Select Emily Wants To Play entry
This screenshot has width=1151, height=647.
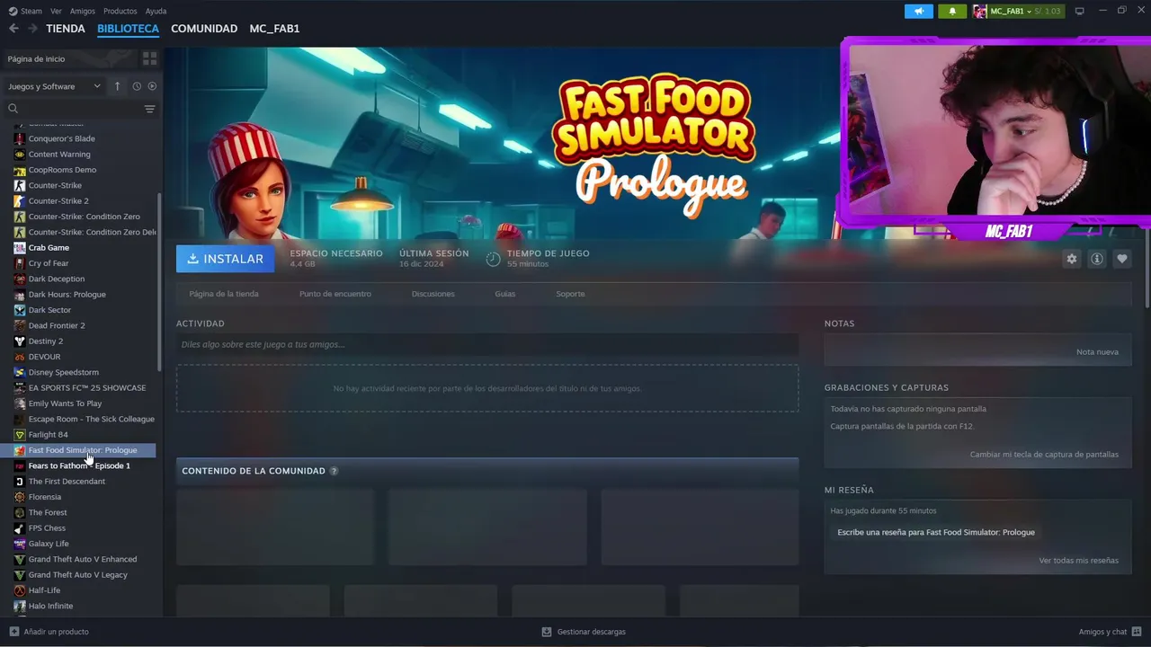(x=65, y=403)
